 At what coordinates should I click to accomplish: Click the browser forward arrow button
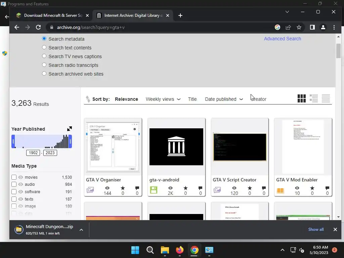(28, 27)
